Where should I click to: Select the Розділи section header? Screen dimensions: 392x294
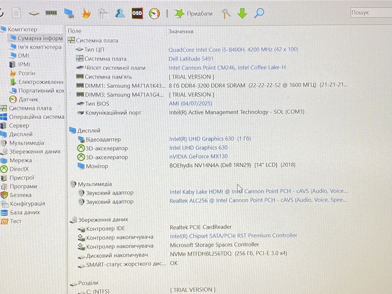pyautogui.click(x=84, y=283)
